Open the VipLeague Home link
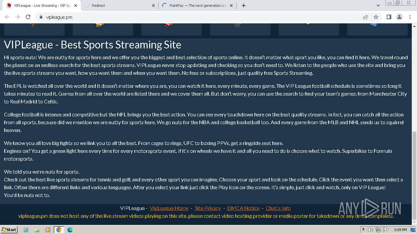 (169, 208)
